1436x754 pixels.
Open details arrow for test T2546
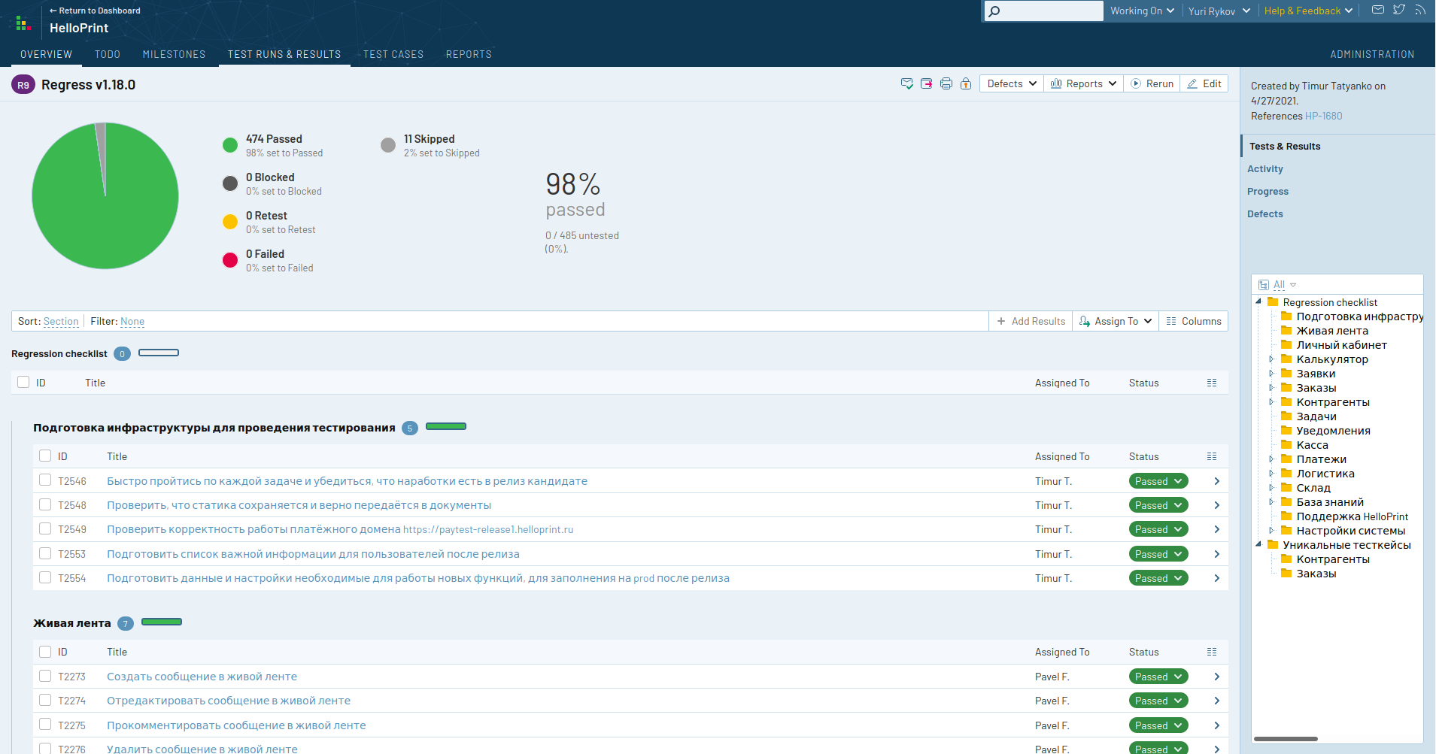pyautogui.click(x=1216, y=481)
